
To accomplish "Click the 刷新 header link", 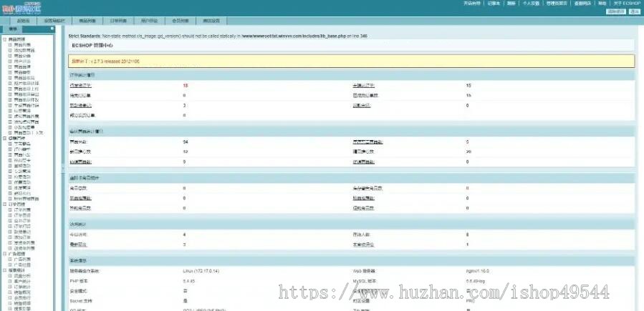I will pyautogui.click(x=511, y=4).
